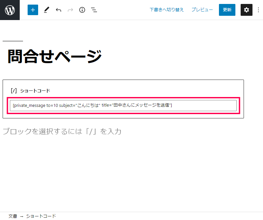The width and height of the screenshot is (263, 220).
Task: Show document details info icon
Action: [x=82, y=10]
